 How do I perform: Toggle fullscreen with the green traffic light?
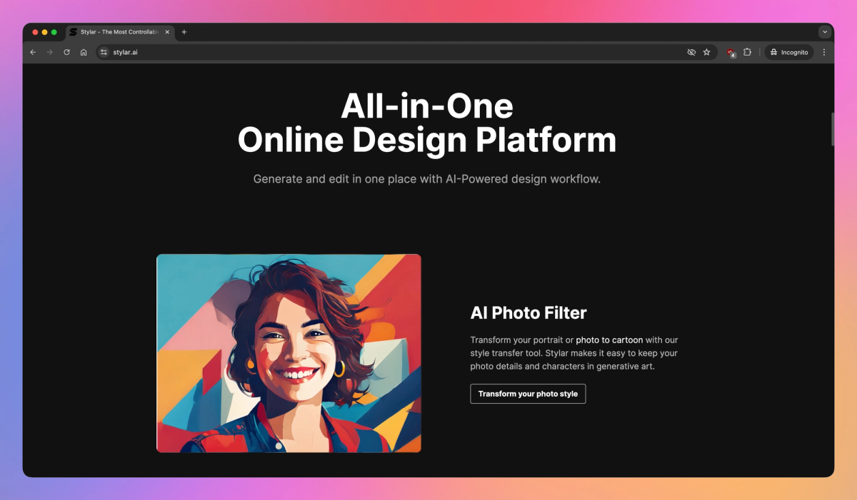click(52, 32)
